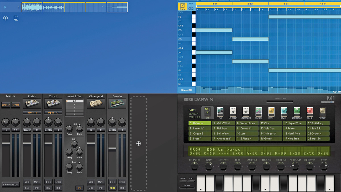
Task: Add effect in third insert slot
Action: 74,108
